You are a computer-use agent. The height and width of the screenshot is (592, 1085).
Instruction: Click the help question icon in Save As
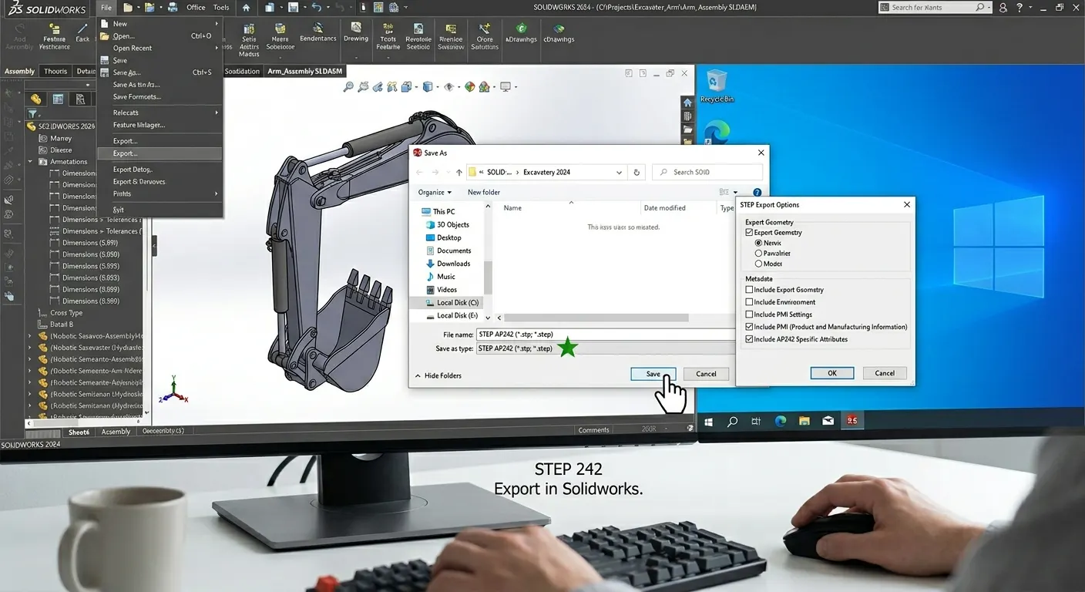[757, 192]
